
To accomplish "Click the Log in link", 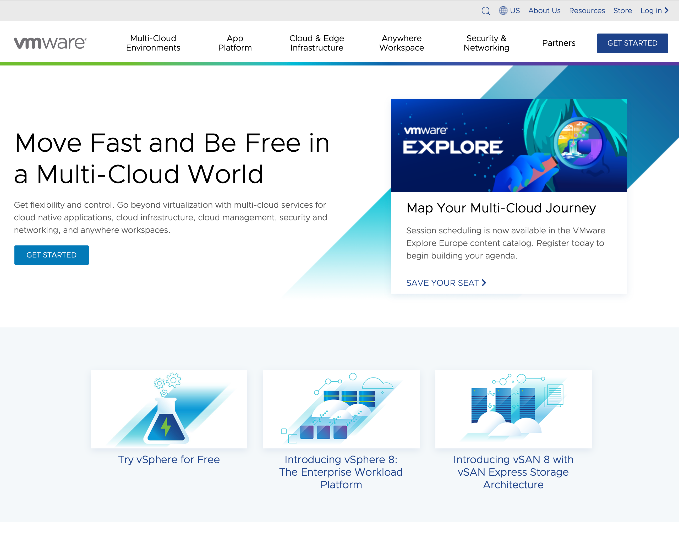I will (651, 11).
